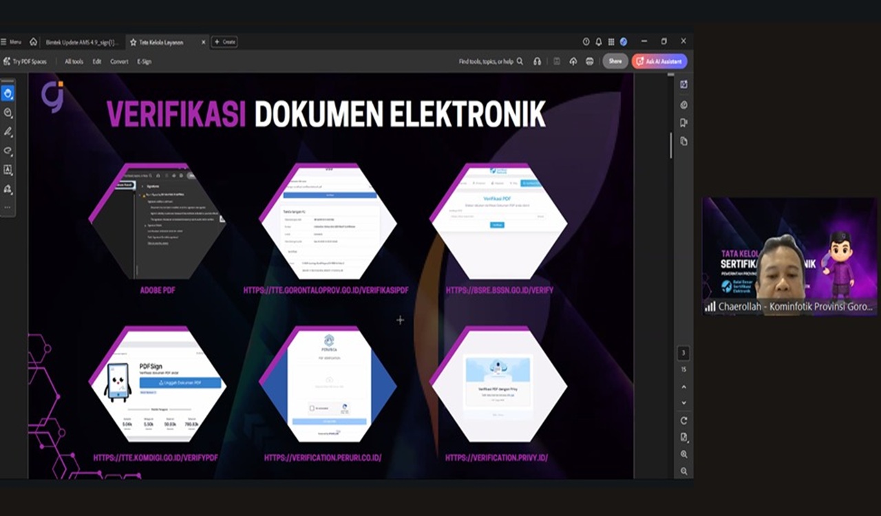The image size is (881, 516).
Task: Open the apps grid icon
Action: point(611,41)
